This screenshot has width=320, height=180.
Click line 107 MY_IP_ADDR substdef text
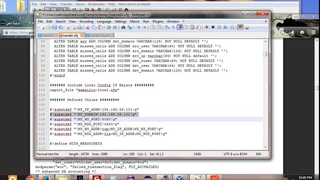pyautogui.click(x=94, y=109)
